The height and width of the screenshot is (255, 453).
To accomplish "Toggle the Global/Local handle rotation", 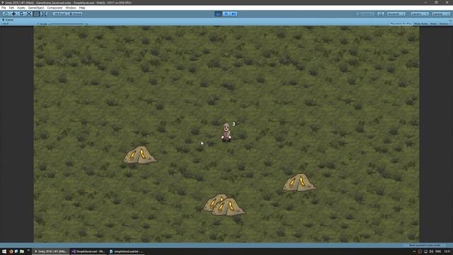I will tap(75, 14).
